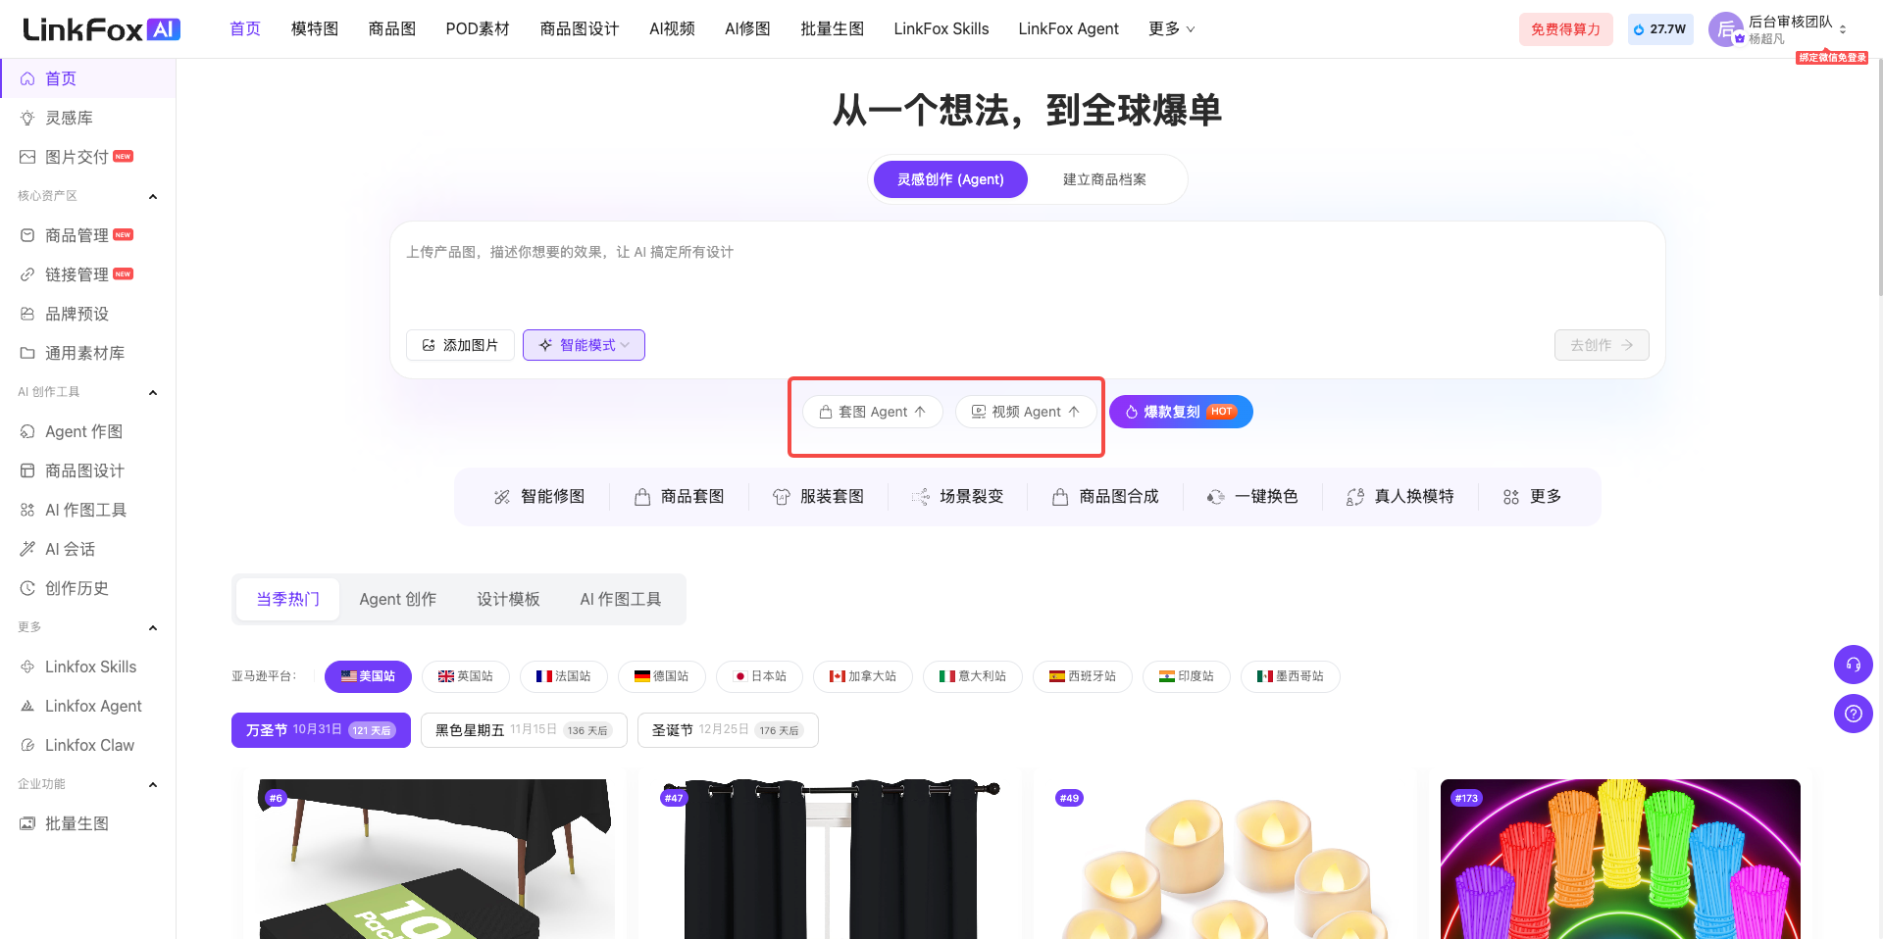Select the 法国站 Amazon site
This screenshot has height=939, width=1883.
[x=564, y=676]
